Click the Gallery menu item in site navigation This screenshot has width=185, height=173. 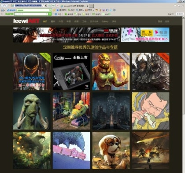[x=105, y=22]
